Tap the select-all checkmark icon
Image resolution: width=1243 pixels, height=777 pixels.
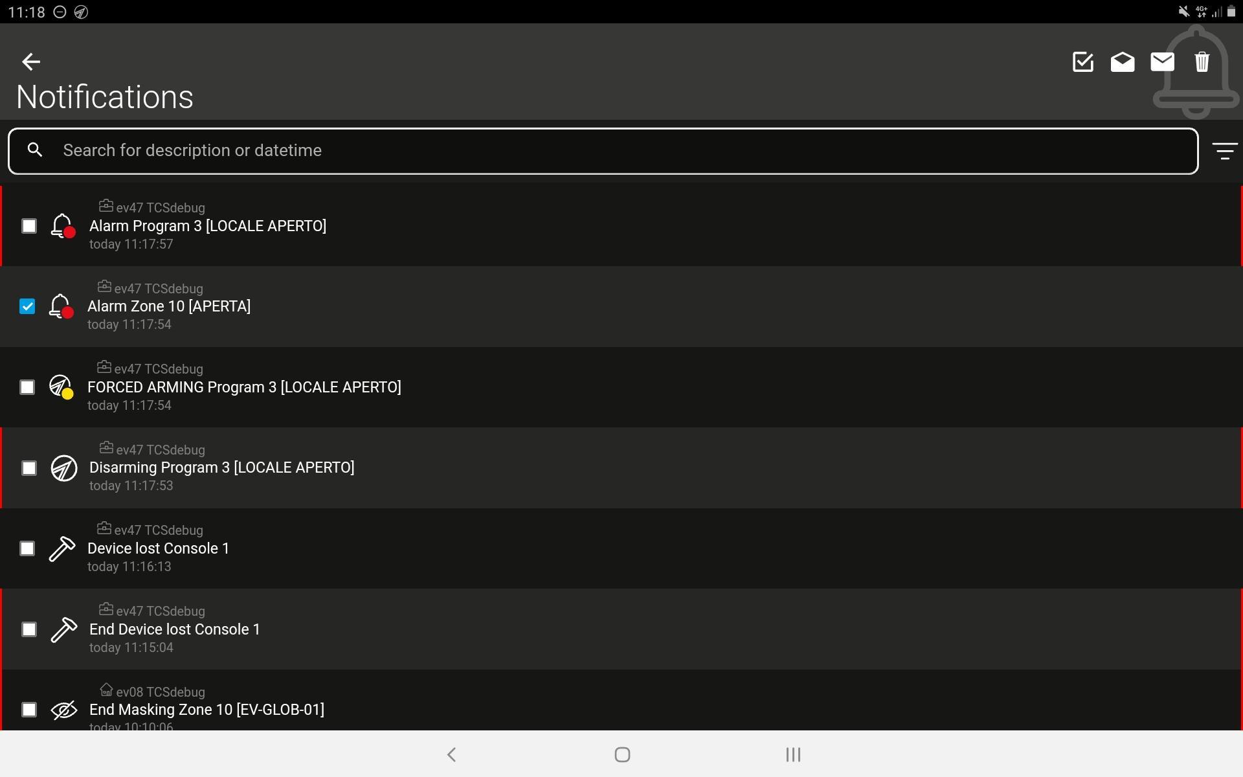pos(1083,62)
